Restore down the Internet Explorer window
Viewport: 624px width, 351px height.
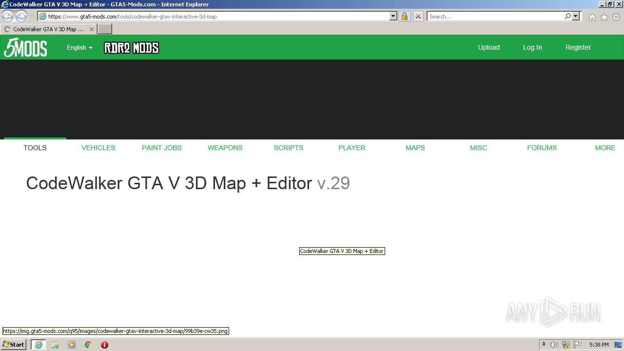[x=610, y=4]
